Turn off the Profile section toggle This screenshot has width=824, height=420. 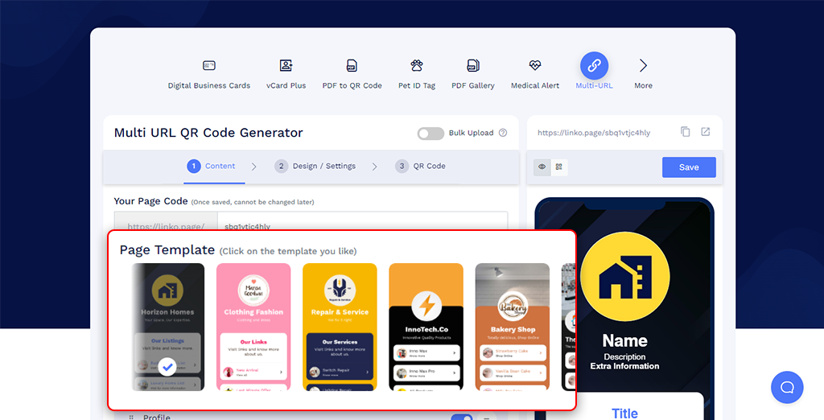[461, 417]
